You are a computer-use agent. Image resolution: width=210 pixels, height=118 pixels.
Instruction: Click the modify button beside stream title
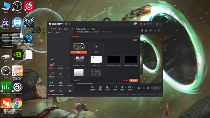pos(93,29)
